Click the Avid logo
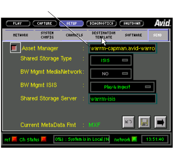The height and width of the screenshot is (149, 174). [163, 23]
